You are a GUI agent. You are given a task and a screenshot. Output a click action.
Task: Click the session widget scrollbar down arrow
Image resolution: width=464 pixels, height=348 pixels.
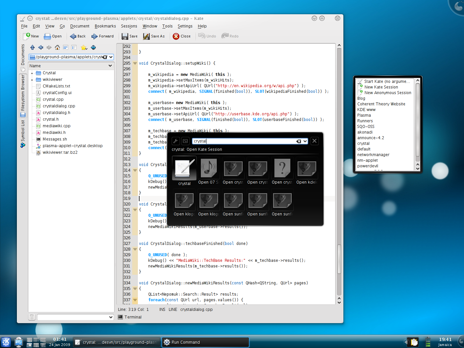tap(418, 168)
